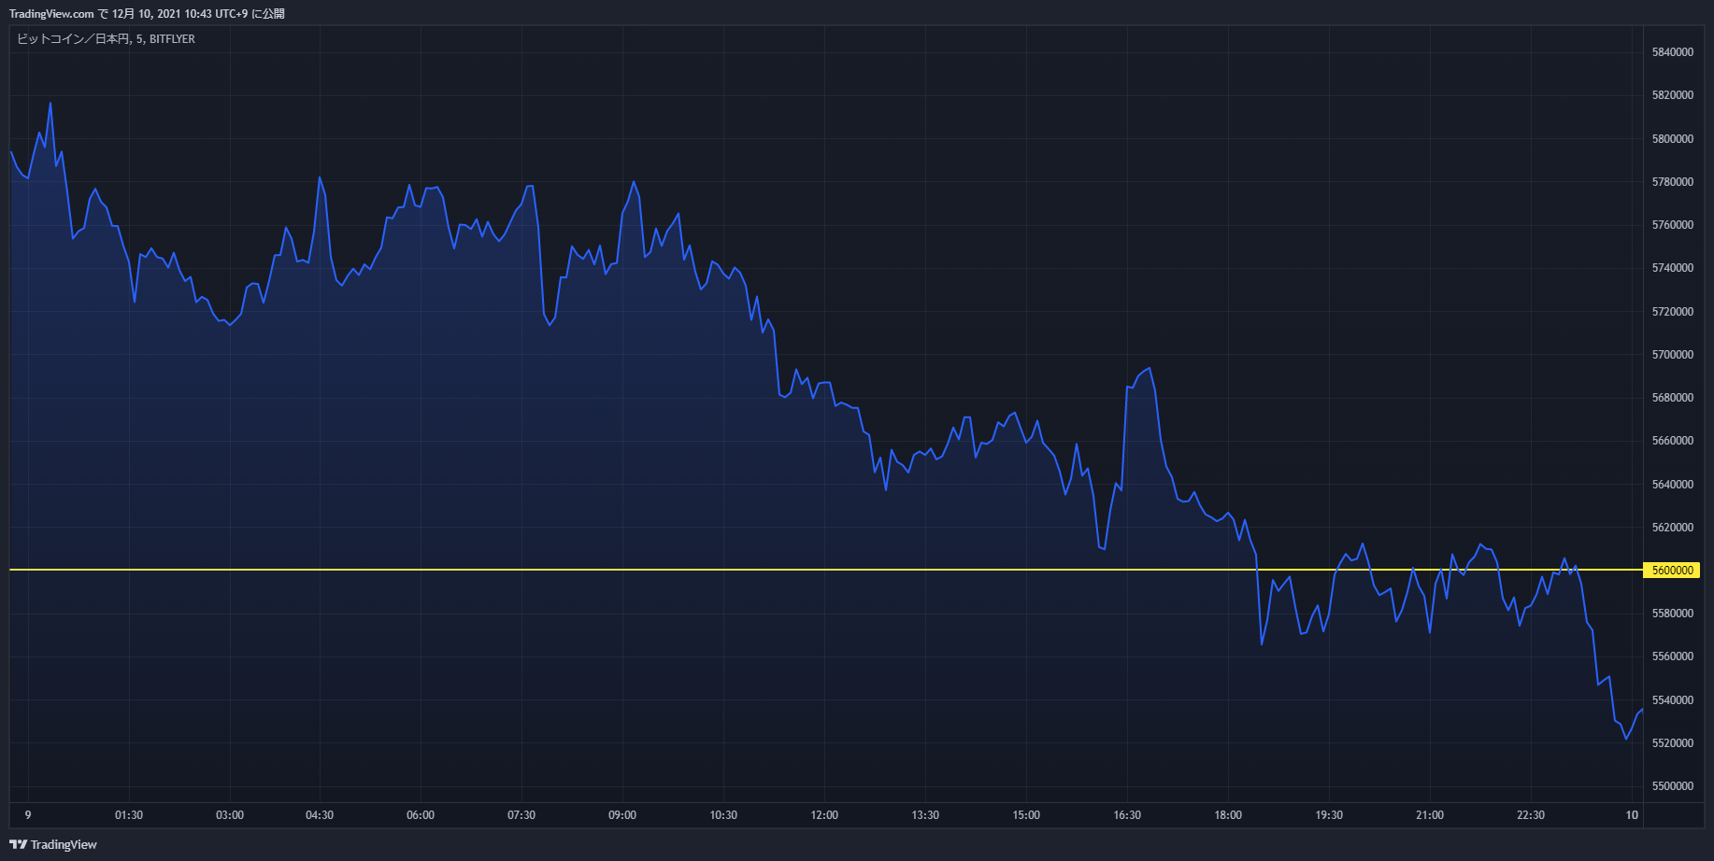Click the 5680000 price axis label
Viewport: 1714px width, 861px height.
pyautogui.click(x=1673, y=398)
